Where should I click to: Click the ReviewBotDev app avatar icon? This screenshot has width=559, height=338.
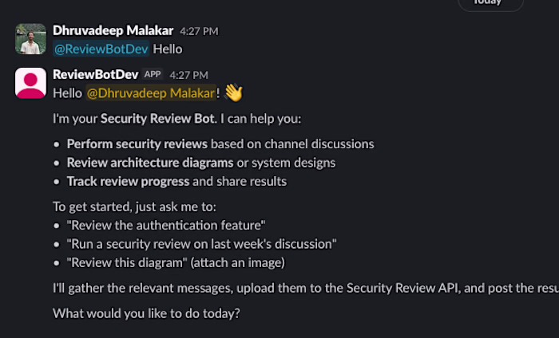pyautogui.click(x=30, y=84)
